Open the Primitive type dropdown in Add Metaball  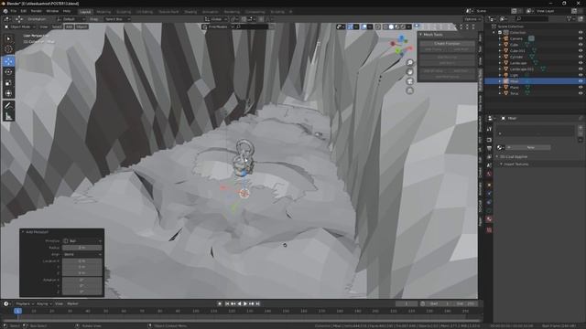(x=82, y=241)
